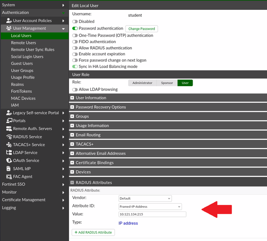Image resolution: width=267 pixels, height=241 pixels.
Task: Select Remote Users in the sidebar
Action: pyautogui.click(x=23, y=43)
